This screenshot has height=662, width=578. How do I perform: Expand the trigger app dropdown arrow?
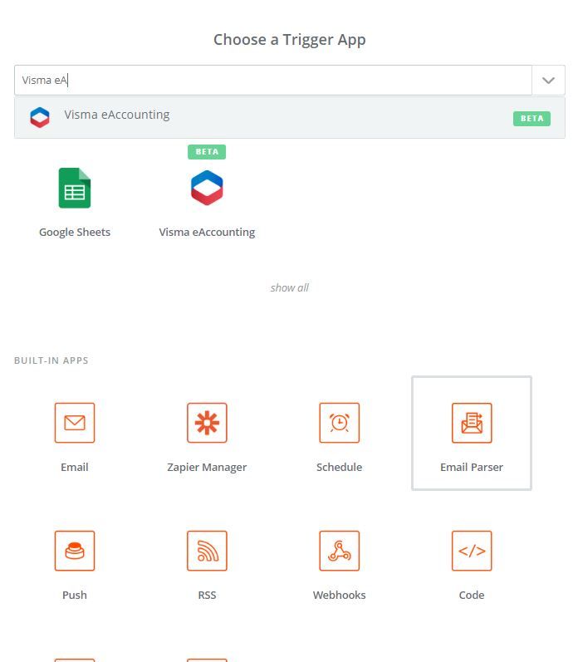coord(548,81)
